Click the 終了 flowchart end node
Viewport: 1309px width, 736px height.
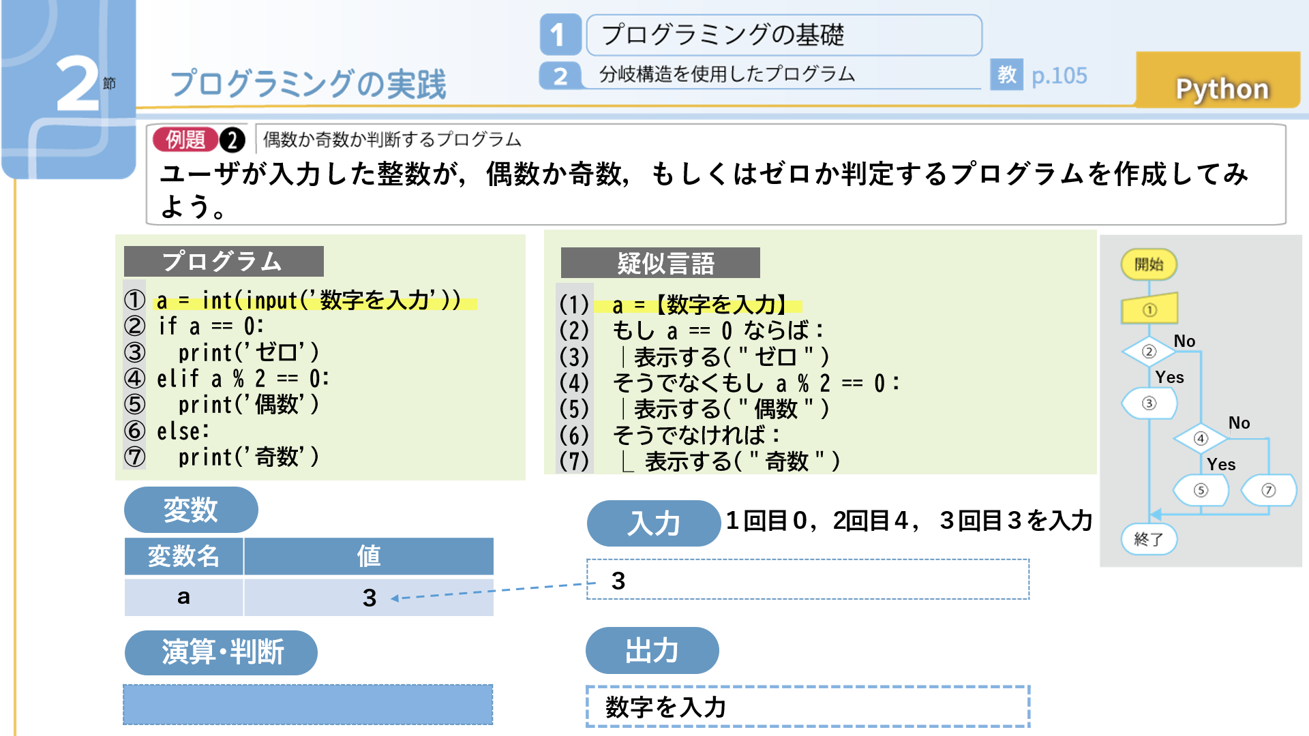(1149, 539)
